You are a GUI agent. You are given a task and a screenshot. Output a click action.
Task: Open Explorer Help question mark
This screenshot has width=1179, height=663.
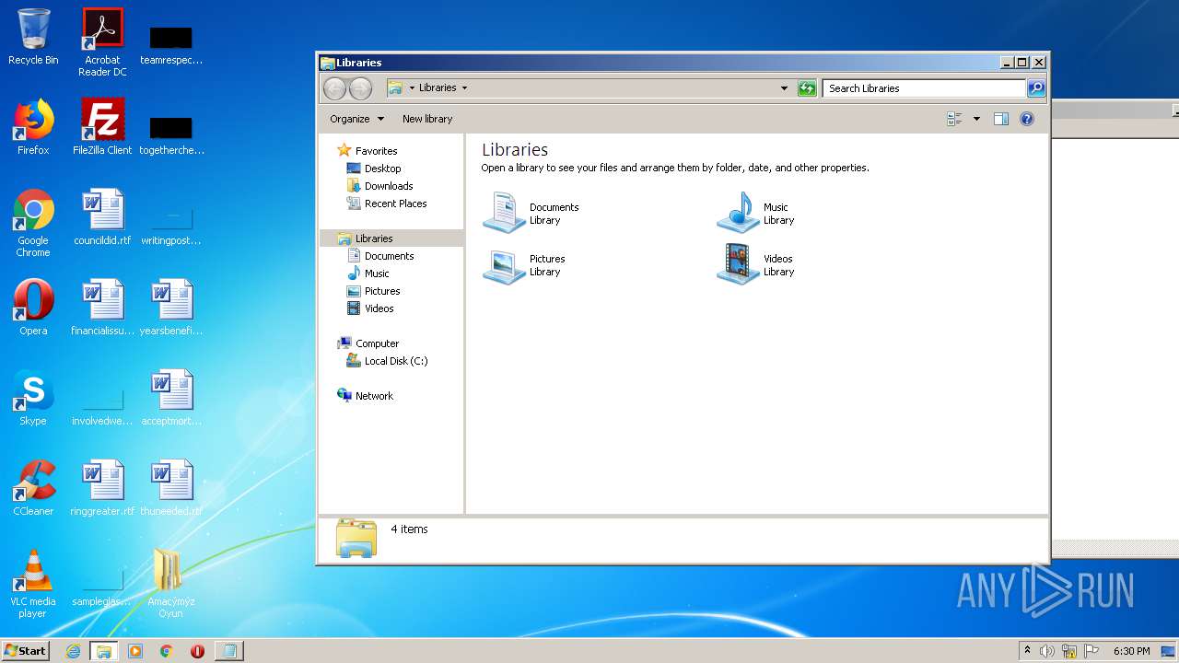pos(1027,119)
